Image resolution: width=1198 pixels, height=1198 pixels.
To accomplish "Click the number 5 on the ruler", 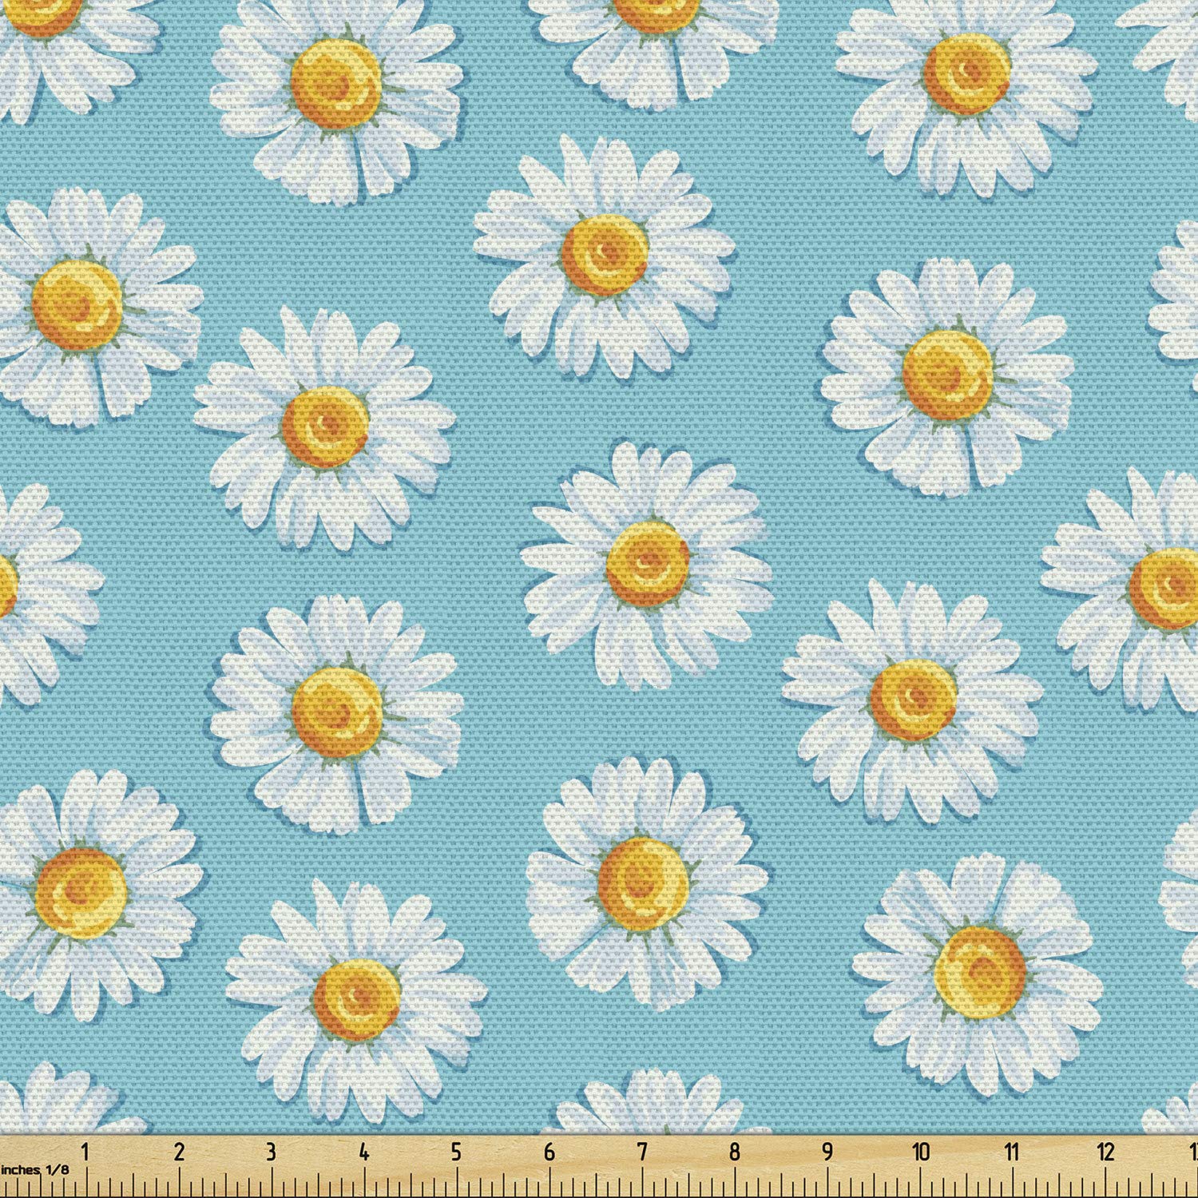I will (x=456, y=1151).
